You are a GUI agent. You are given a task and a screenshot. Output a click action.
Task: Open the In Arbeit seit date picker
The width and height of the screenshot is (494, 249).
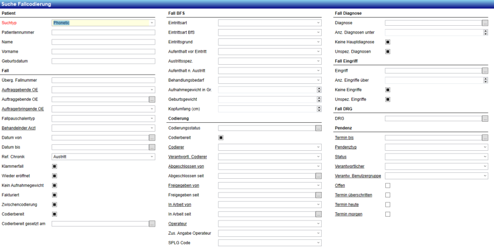tap(318, 214)
